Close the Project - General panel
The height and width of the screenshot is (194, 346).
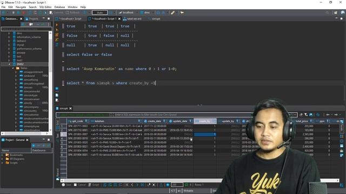pyautogui.click(x=28, y=140)
